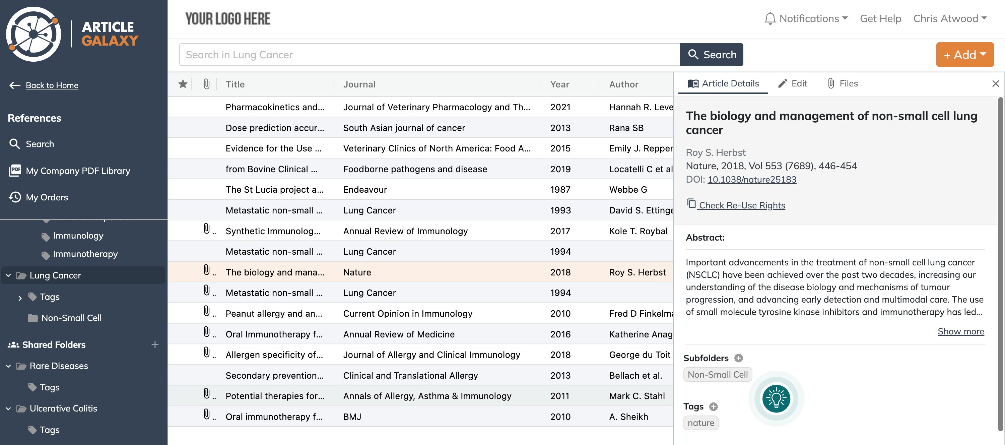Collapse the Ulcerative Colitis folder

point(8,409)
